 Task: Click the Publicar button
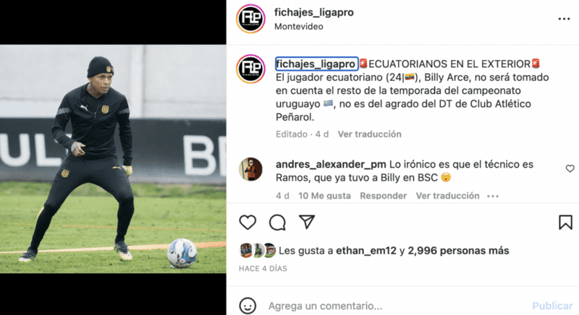point(552,306)
